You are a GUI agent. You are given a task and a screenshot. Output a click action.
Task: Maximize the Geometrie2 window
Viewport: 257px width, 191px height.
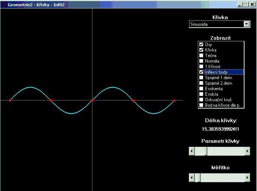click(246, 4)
